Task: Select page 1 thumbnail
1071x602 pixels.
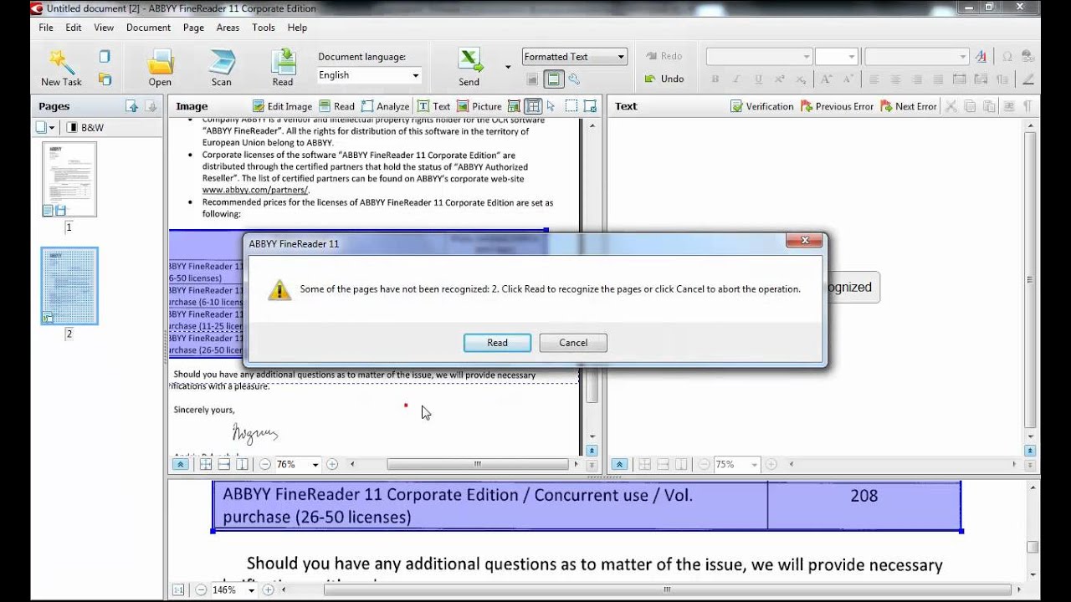Action: click(x=69, y=180)
